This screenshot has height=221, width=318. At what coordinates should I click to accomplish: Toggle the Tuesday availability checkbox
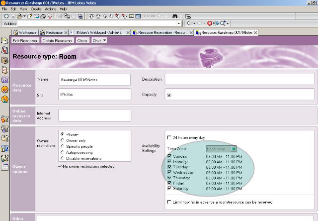[x=169, y=167]
